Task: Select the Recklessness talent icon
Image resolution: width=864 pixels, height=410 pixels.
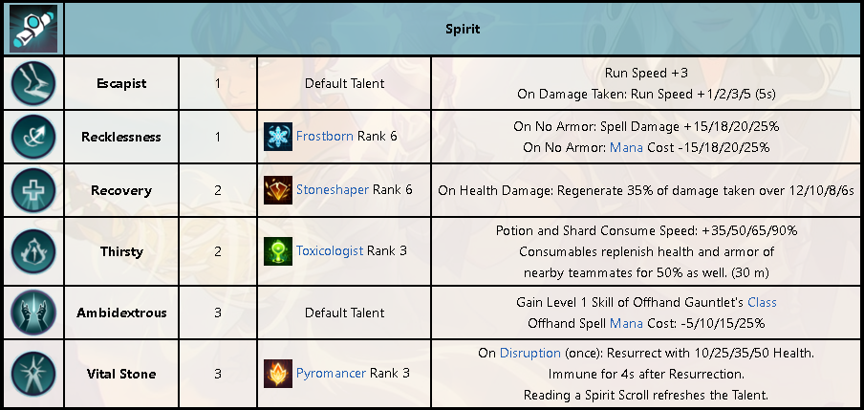Action: pos(33,137)
